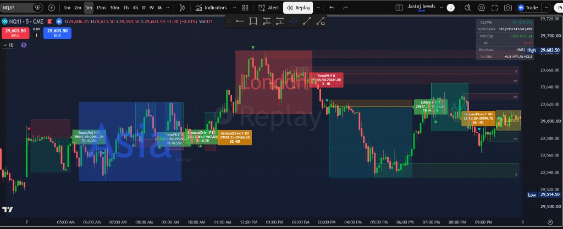
Task: Click the green triangle marker above London session
Action: point(253,47)
